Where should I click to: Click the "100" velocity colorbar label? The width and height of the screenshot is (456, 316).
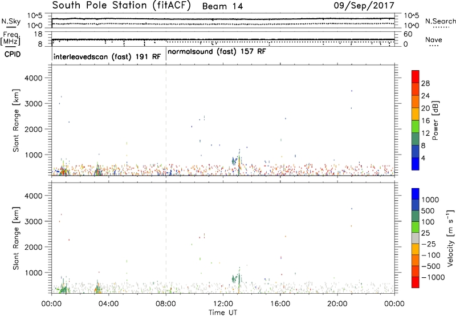(x=428, y=222)
